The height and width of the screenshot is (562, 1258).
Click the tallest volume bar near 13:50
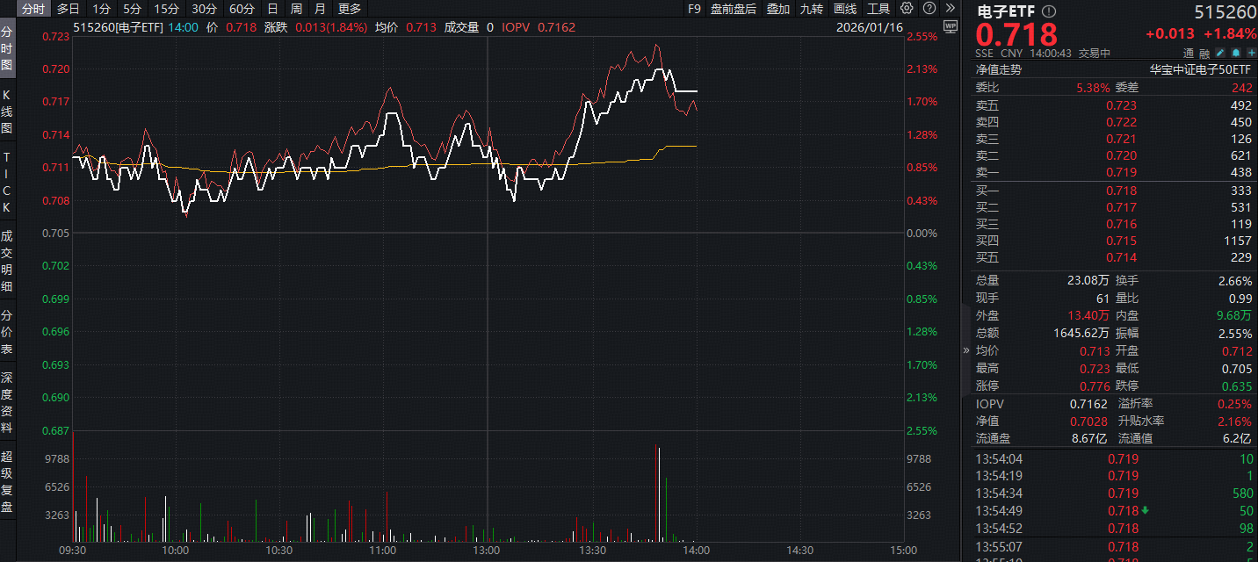point(655,492)
